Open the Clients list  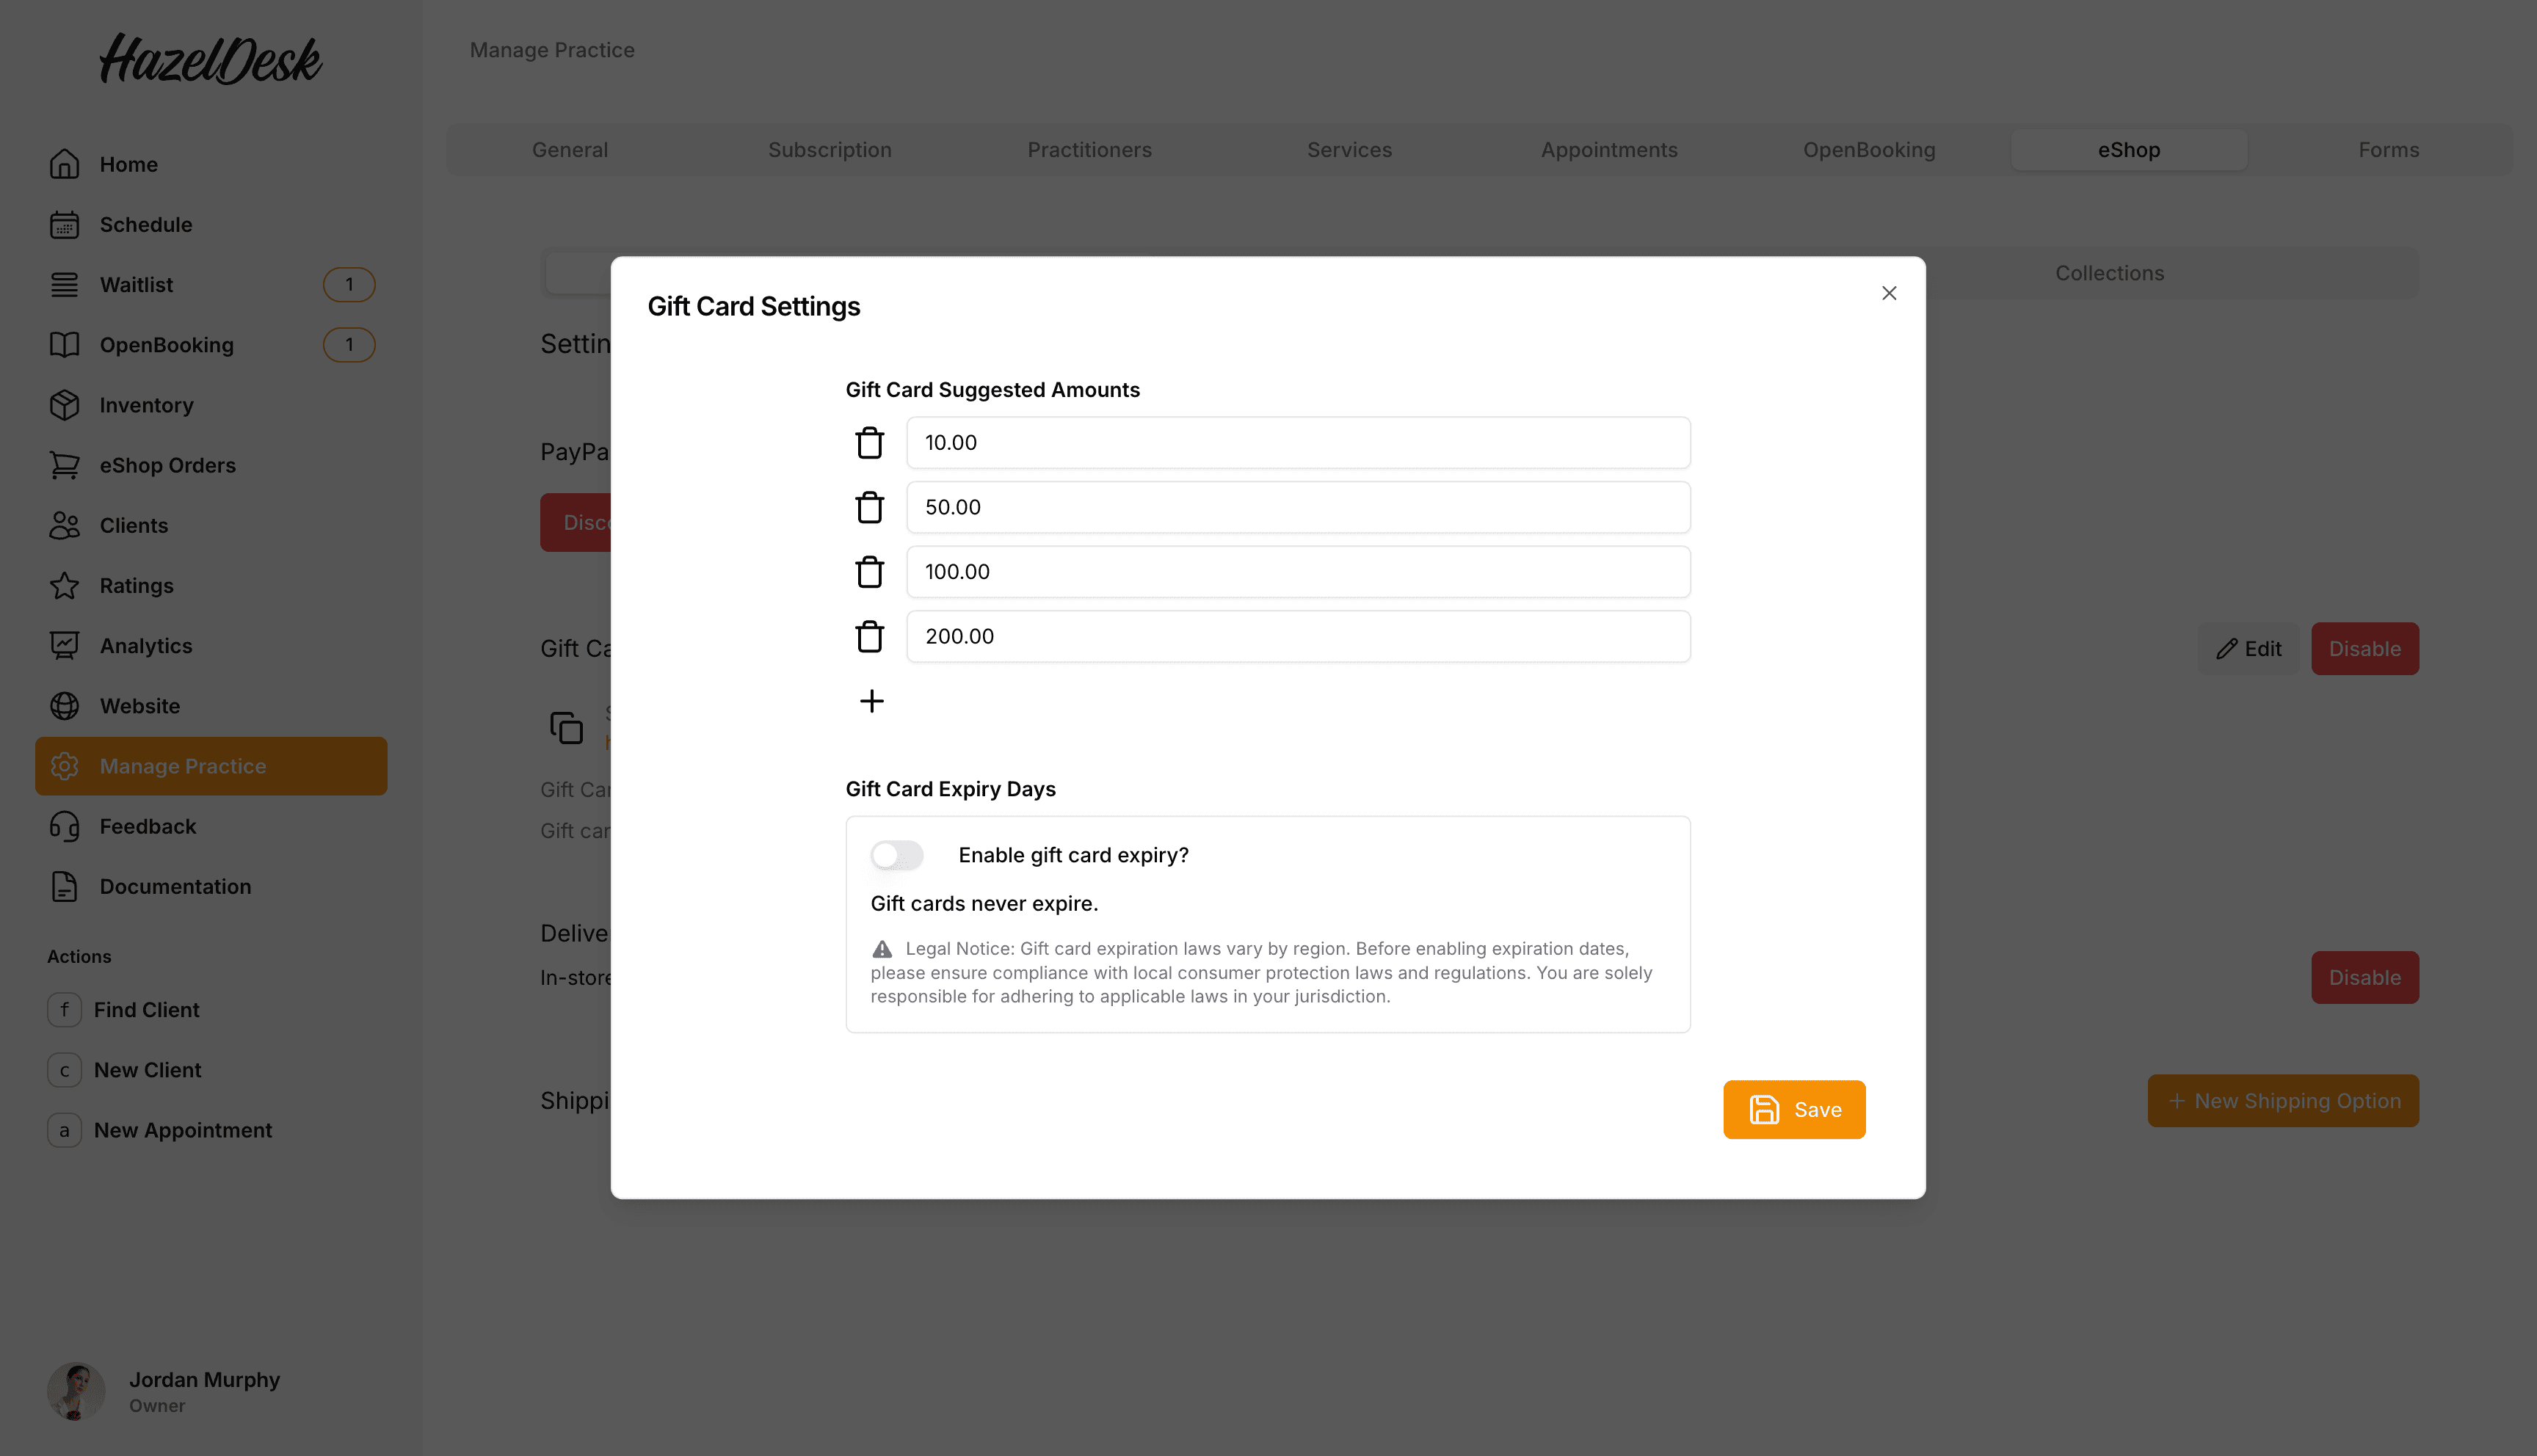[132, 525]
